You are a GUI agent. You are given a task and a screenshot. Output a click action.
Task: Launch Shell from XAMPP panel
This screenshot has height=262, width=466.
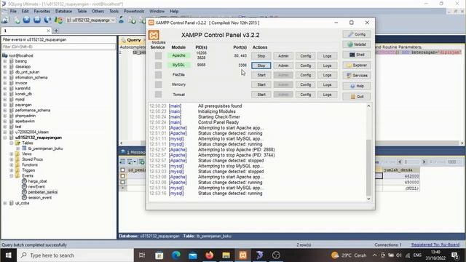[x=356, y=55]
